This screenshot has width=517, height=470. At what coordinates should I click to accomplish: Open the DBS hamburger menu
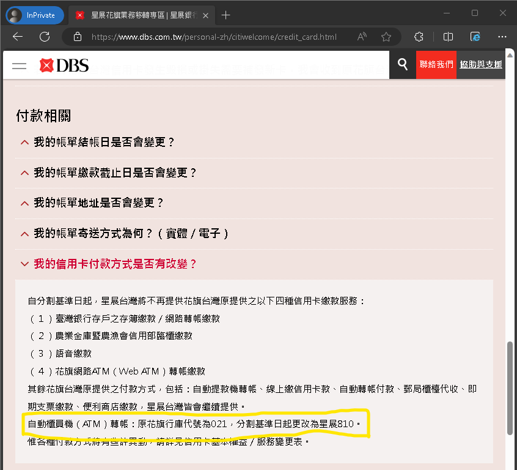(20, 65)
